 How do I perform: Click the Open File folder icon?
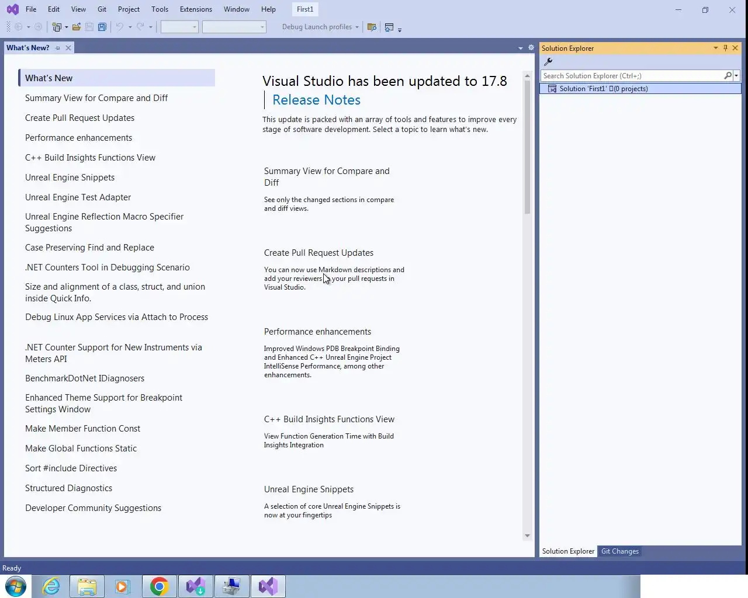(x=77, y=27)
